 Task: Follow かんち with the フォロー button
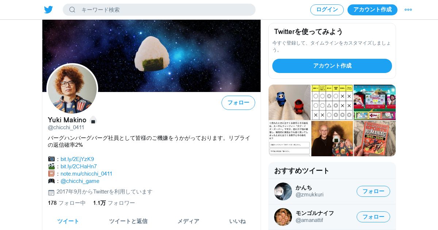coord(373,191)
